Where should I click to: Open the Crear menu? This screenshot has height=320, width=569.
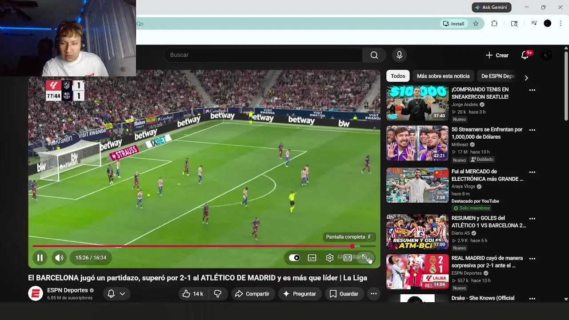497,56
